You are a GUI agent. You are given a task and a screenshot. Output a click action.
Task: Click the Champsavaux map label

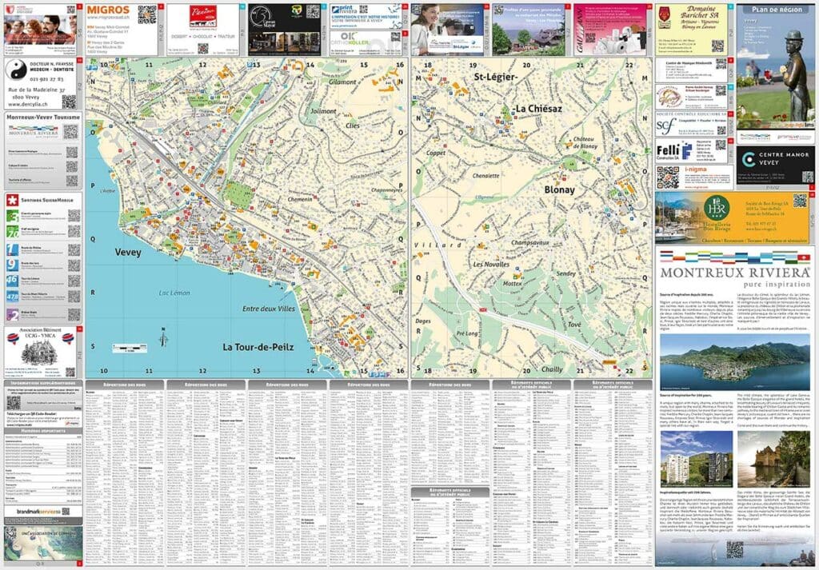[x=530, y=243]
